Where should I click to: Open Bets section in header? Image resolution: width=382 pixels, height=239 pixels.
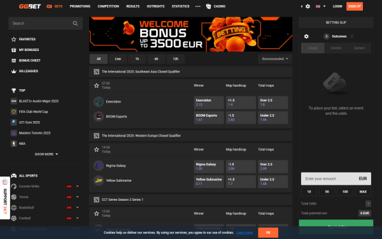point(55,6)
